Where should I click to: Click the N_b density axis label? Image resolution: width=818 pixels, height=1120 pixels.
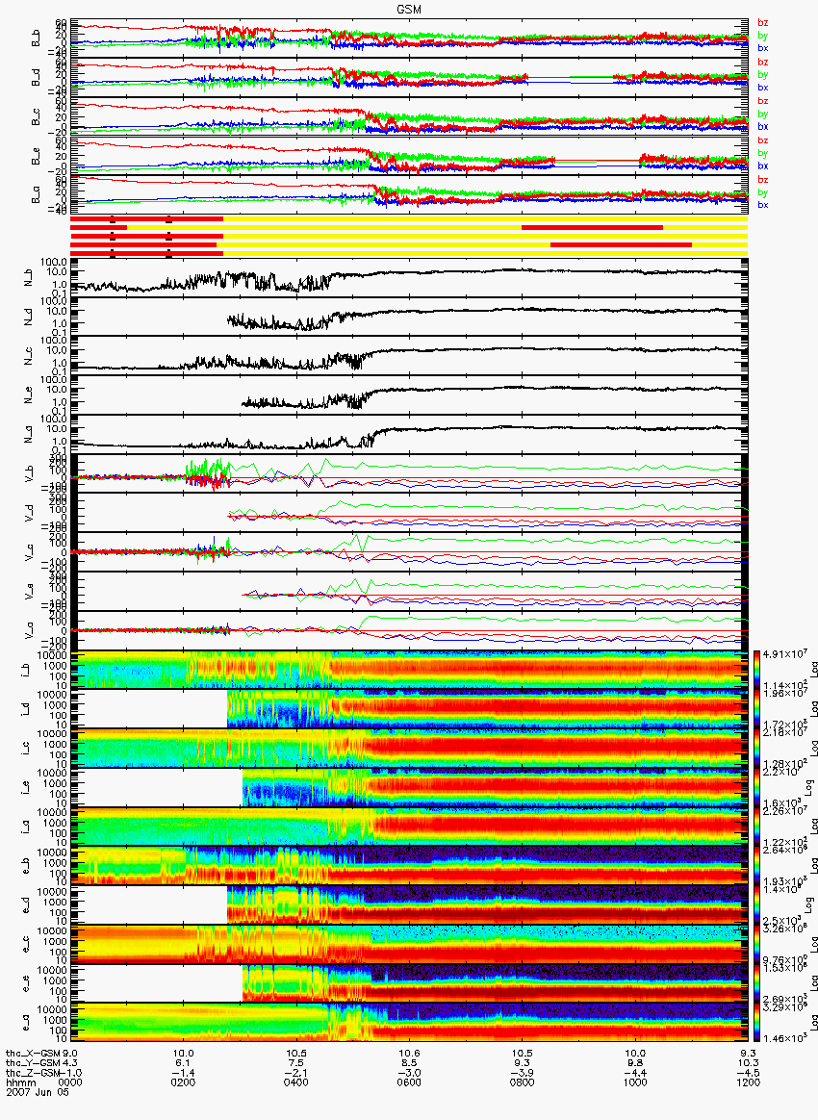point(30,278)
